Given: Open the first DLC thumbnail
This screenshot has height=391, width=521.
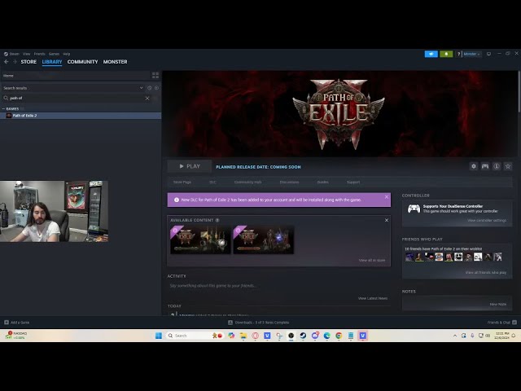Looking at the screenshot, I should click(200, 239).
